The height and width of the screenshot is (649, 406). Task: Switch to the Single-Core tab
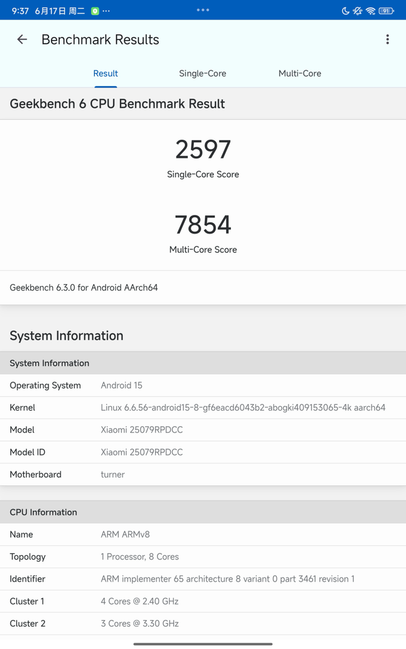click(x=202, y=73)
